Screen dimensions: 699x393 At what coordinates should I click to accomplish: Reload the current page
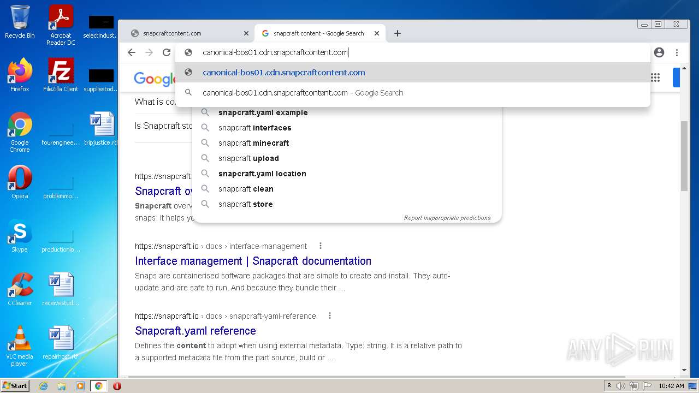click(167, 52)
